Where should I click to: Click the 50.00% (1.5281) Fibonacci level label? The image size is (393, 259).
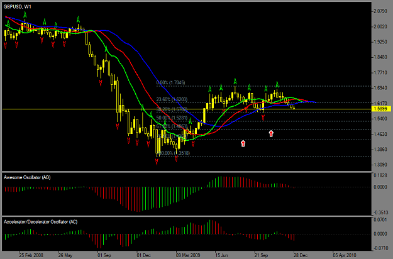172,118
